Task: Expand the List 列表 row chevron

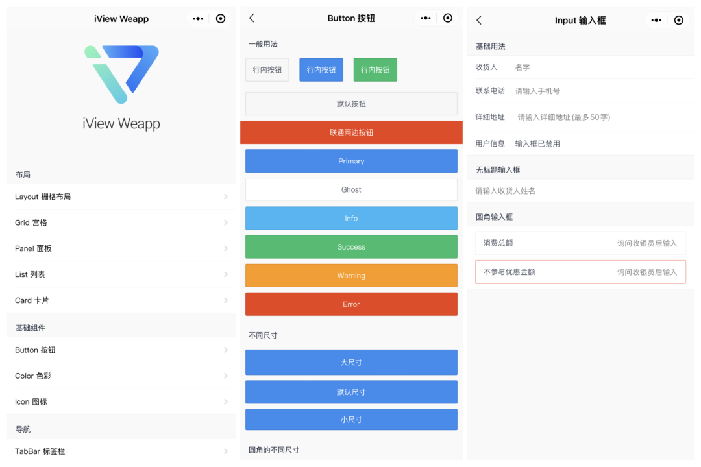Action: tap(226, 274)
